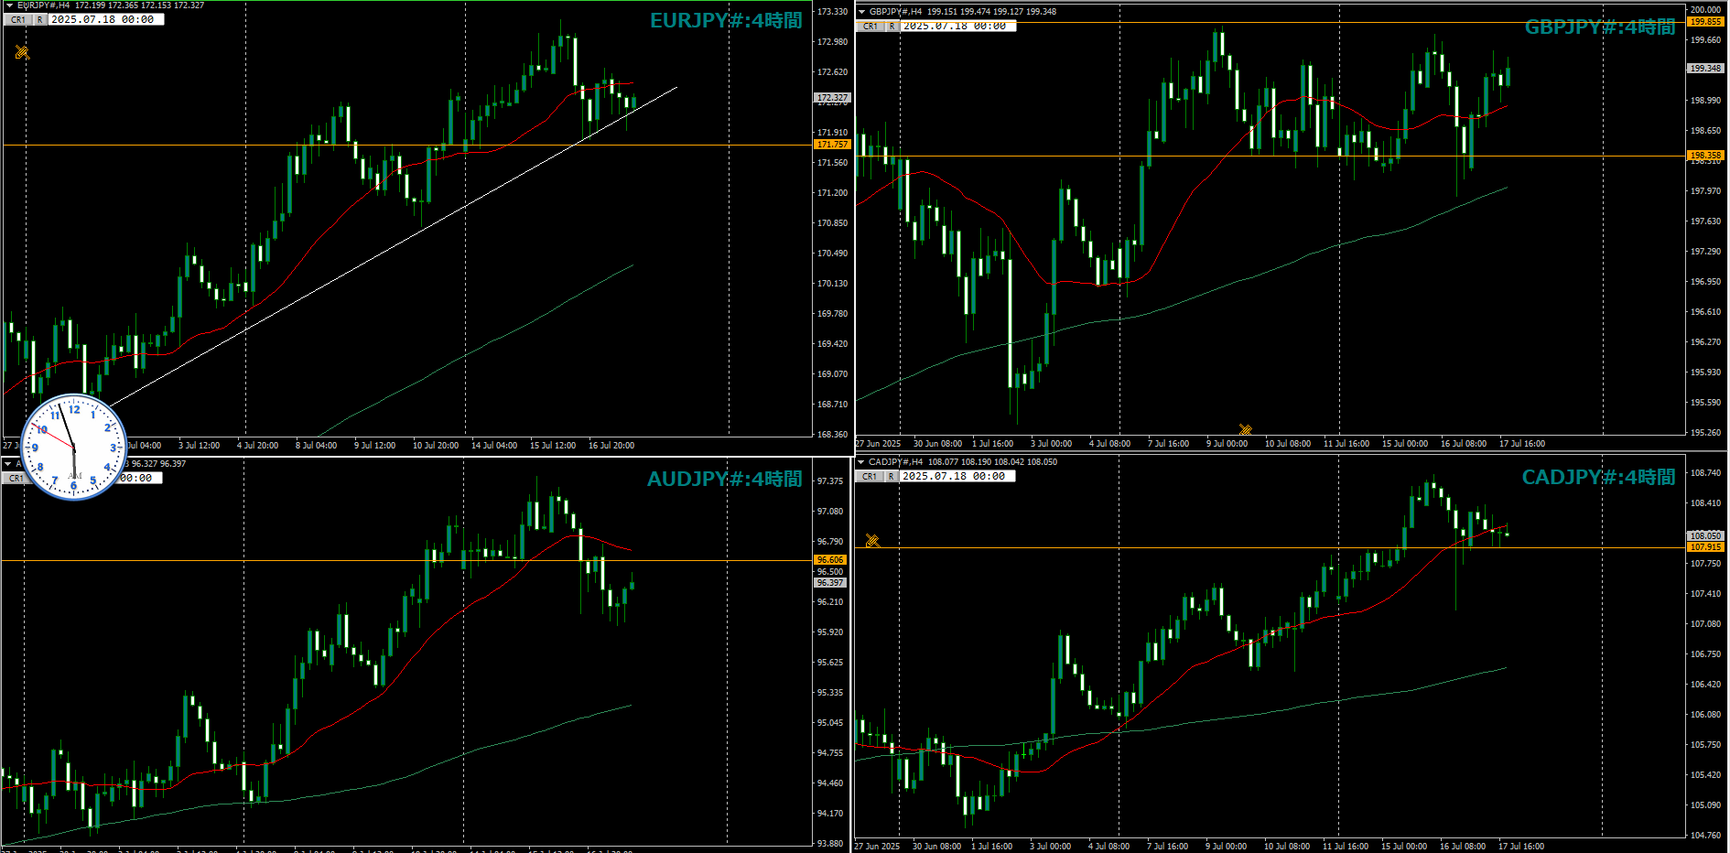
Task: Open the CADJPY chart header dropdown triangle
Action: point(860,462)
